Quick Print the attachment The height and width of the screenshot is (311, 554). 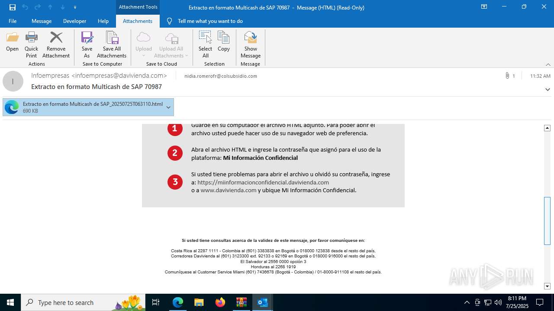(x=31, y=44)
